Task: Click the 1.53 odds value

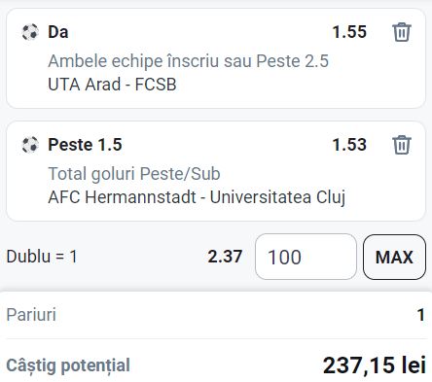Action: 349,145
